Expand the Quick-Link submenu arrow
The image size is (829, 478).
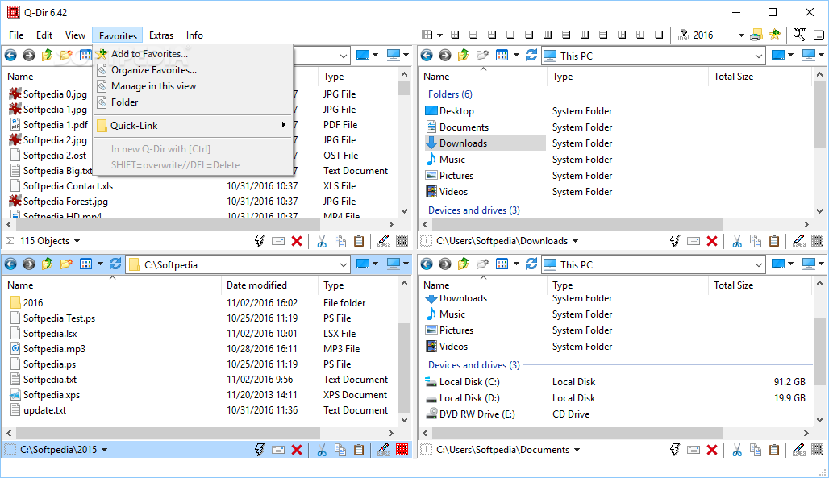pos(283,125)
